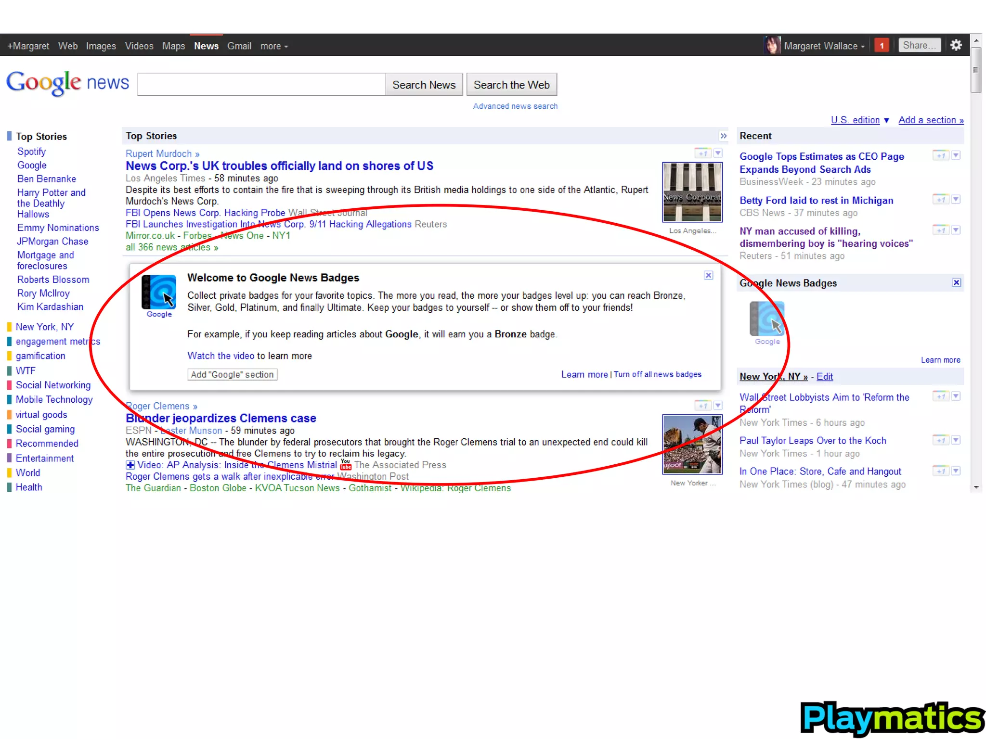The height and width of the screenshot is (739, 986).
Task: Close the Google News Badges sidebar section
Action: [x=956, y=283]
